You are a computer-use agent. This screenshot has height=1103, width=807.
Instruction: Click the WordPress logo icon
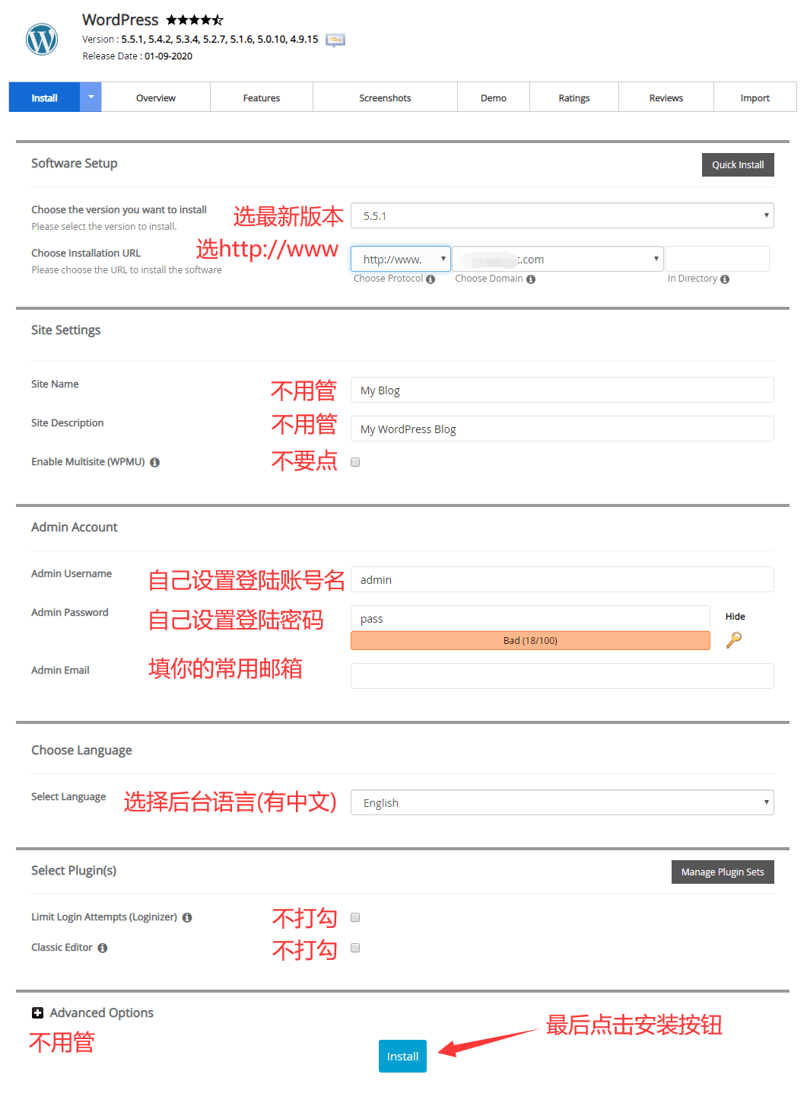(42, 39)
